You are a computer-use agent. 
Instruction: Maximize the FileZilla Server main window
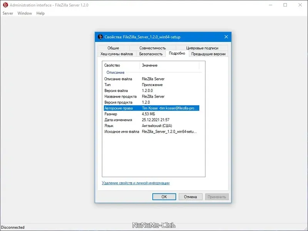(285, 5)
